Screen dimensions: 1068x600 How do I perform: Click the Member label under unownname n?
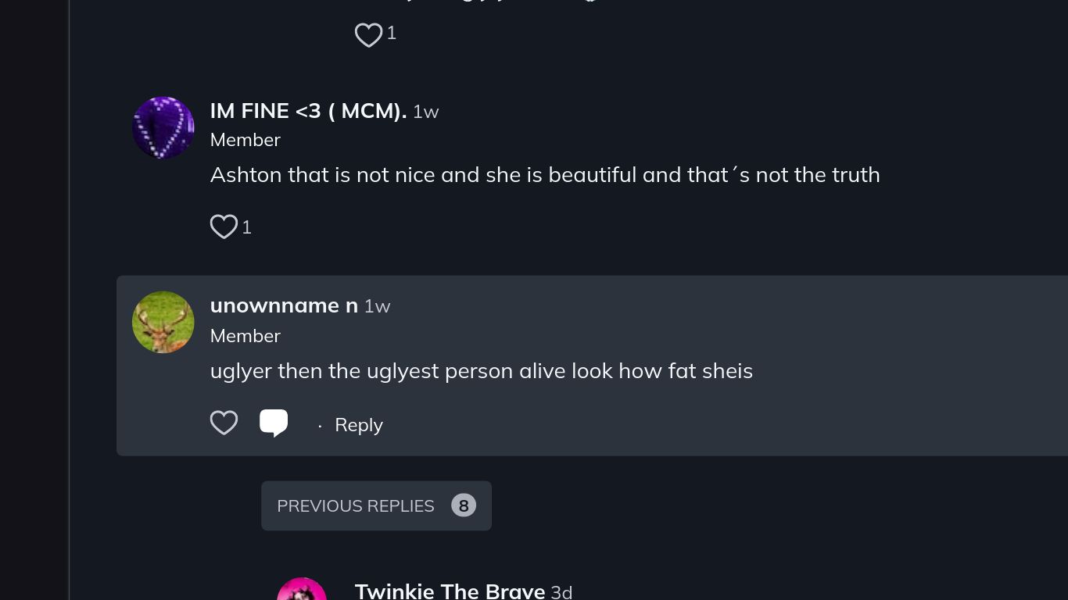point(245,336)
